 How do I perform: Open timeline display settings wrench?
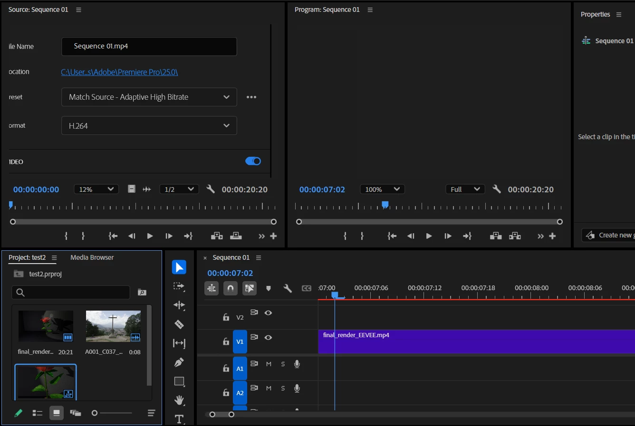288,288
